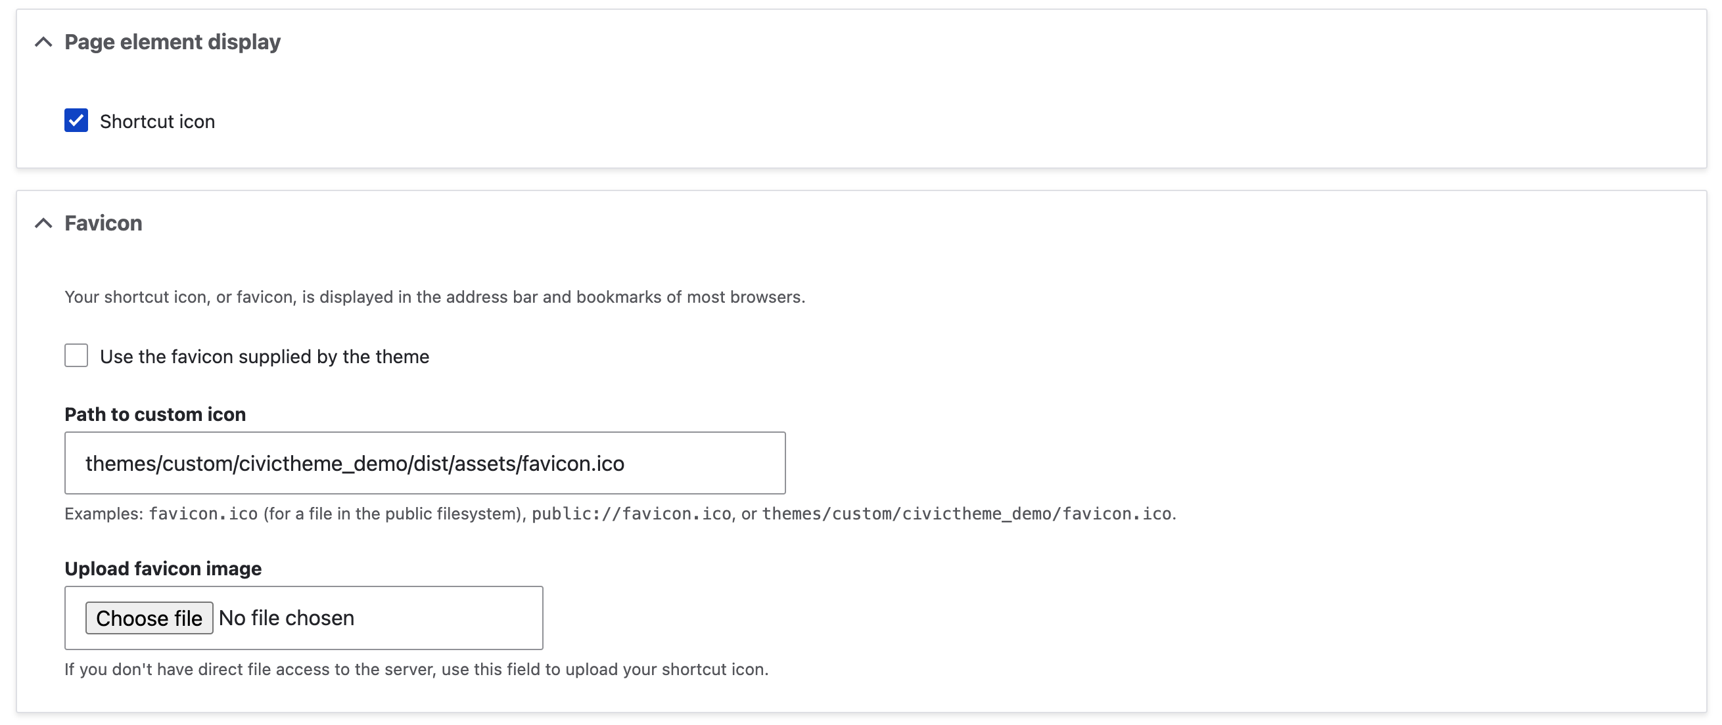Focus the Path to custom icon field
The image size is (1722, 725).
point(425,463)
